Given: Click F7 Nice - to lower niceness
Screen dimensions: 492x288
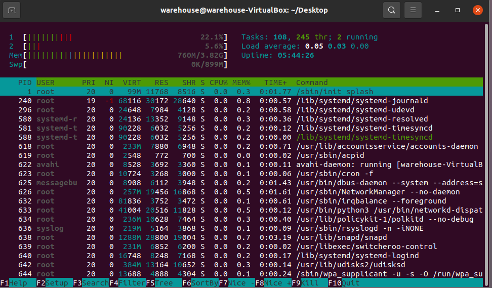Looking at the screenshot, I should pyautogui.click(x=236, y=283).
